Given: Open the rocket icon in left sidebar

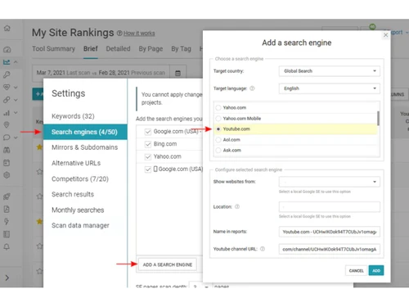Looking at the screenshot, I should (7, 196).
